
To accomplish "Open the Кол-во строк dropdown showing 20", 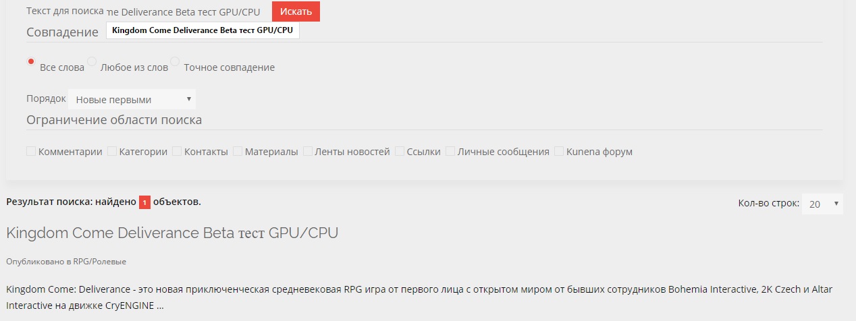I will 822,204.
